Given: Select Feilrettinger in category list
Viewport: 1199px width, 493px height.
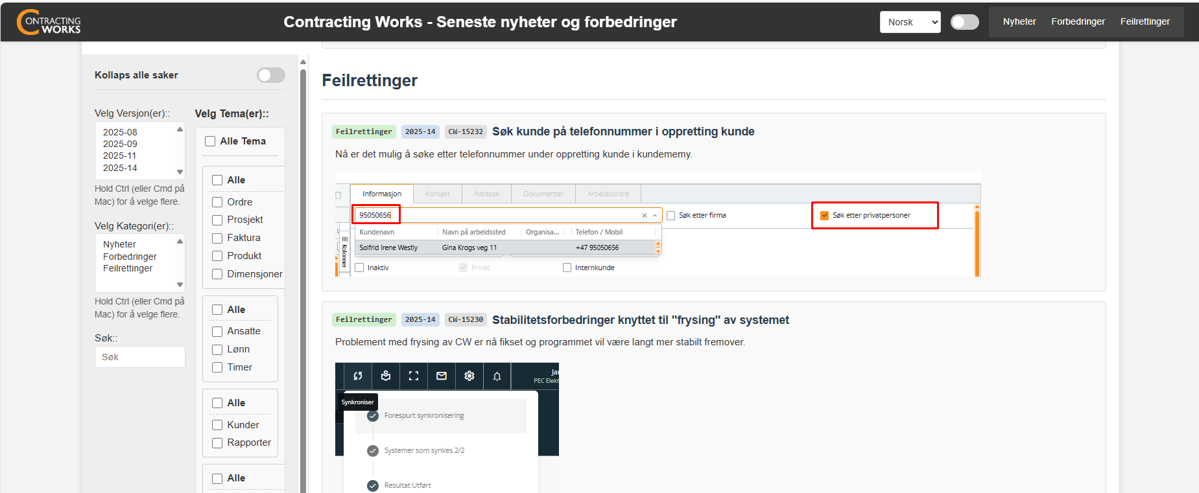Looking at the screenshot, I should (x=128, y=268).
